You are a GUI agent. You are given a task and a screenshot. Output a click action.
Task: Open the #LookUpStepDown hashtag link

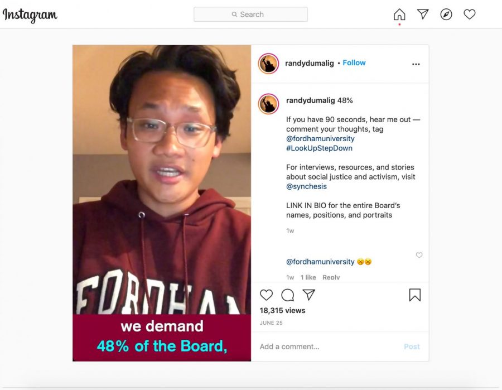click(x=319, y=148)
